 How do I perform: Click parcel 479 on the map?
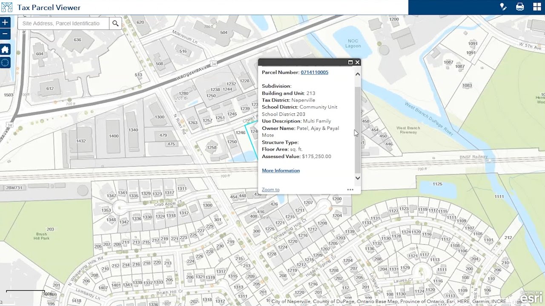click(x=163, y=136)
